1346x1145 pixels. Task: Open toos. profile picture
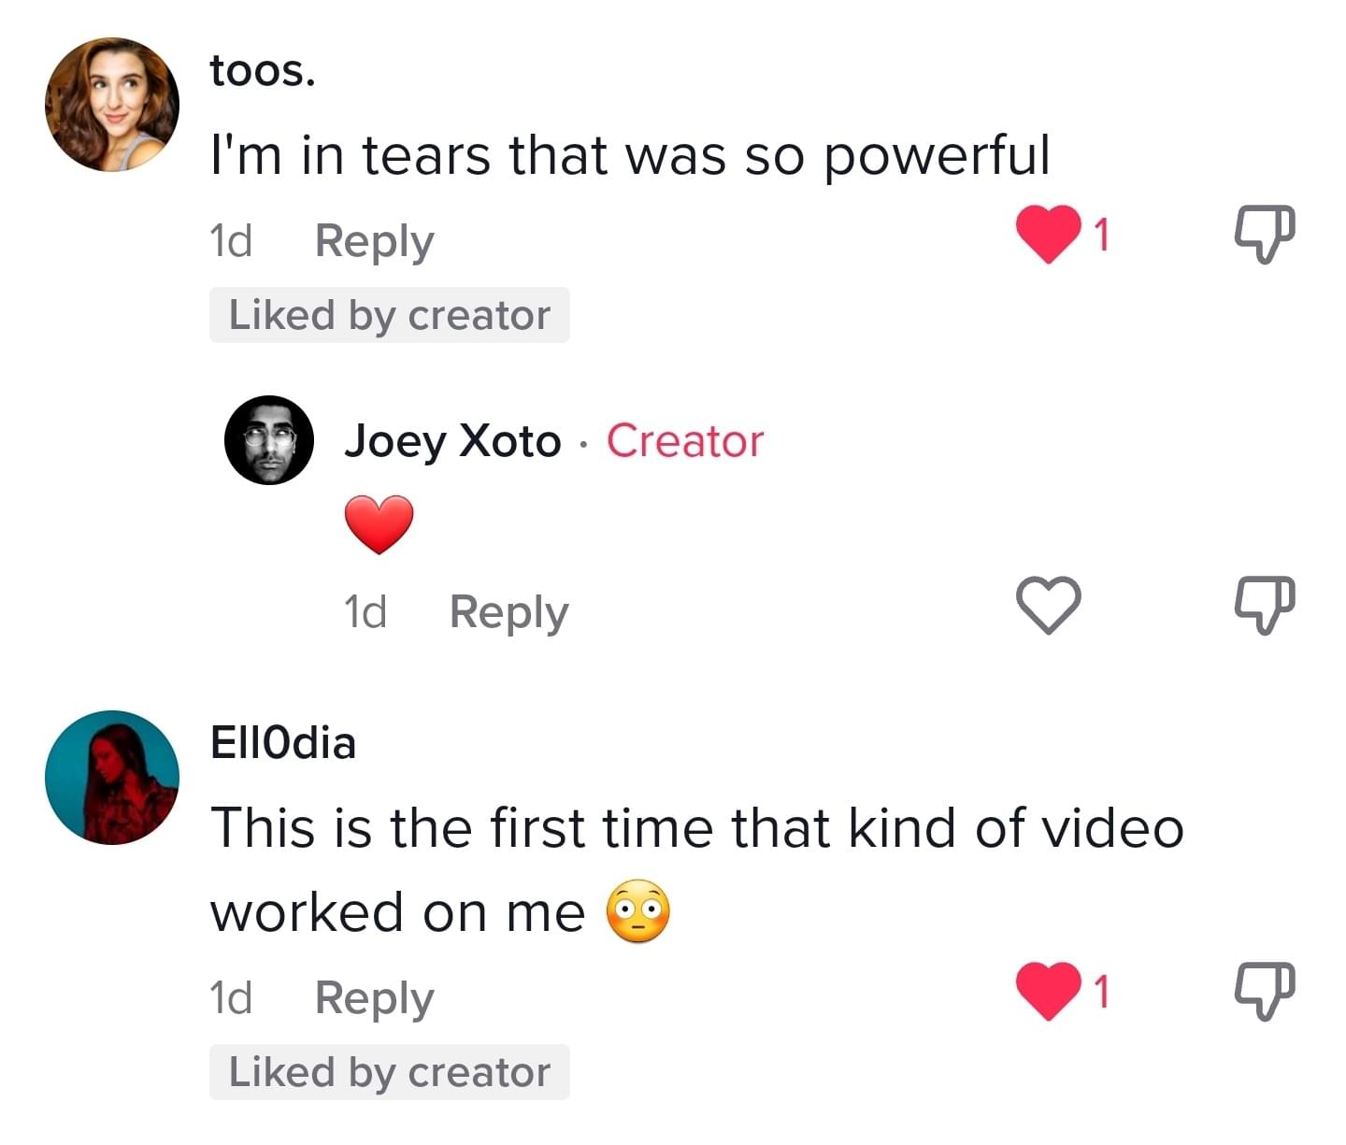pyautogui.click(x=112, y=105)
